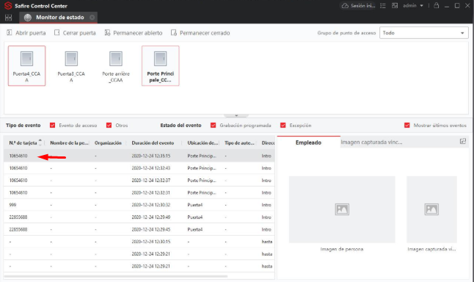Select event row at 12:30:15
474x282 pixels.
click(x=139, y=242)
